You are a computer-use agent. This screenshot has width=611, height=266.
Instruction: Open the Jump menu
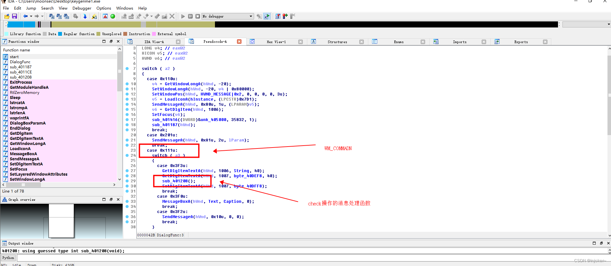(x=31, y=8)
